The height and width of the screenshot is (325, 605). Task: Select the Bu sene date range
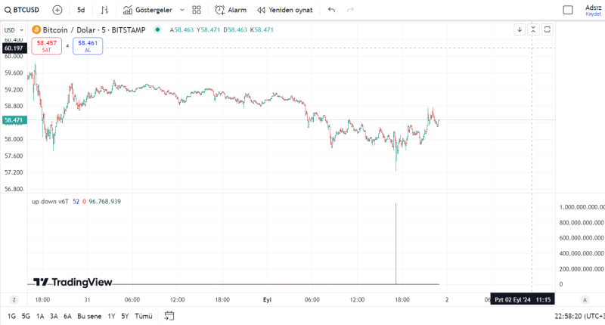(89, 316)
